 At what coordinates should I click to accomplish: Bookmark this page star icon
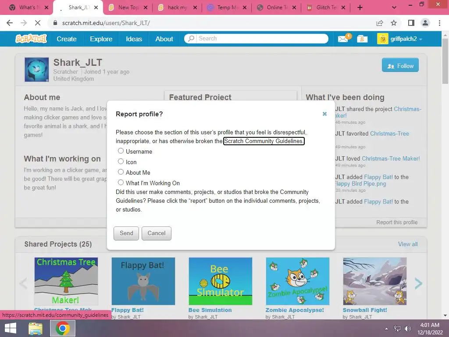pyautogui.click(x=394, y=23)
